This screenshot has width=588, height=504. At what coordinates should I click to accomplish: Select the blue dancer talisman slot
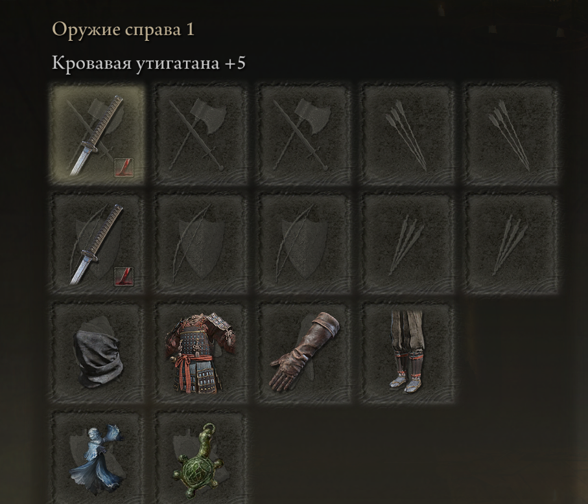[97, 458]
